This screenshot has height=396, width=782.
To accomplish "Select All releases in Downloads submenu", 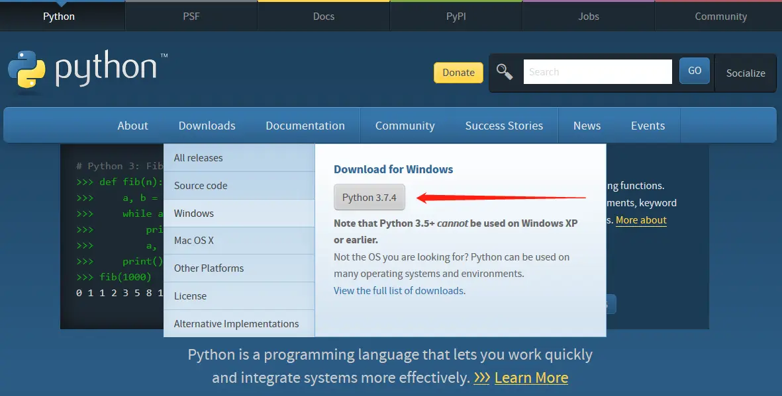I will (x=239, y=158).
